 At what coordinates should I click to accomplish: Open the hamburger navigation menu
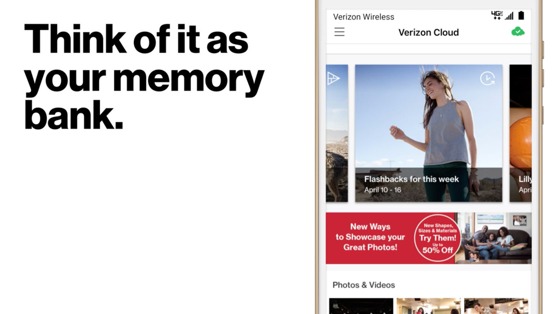[339, 32]
